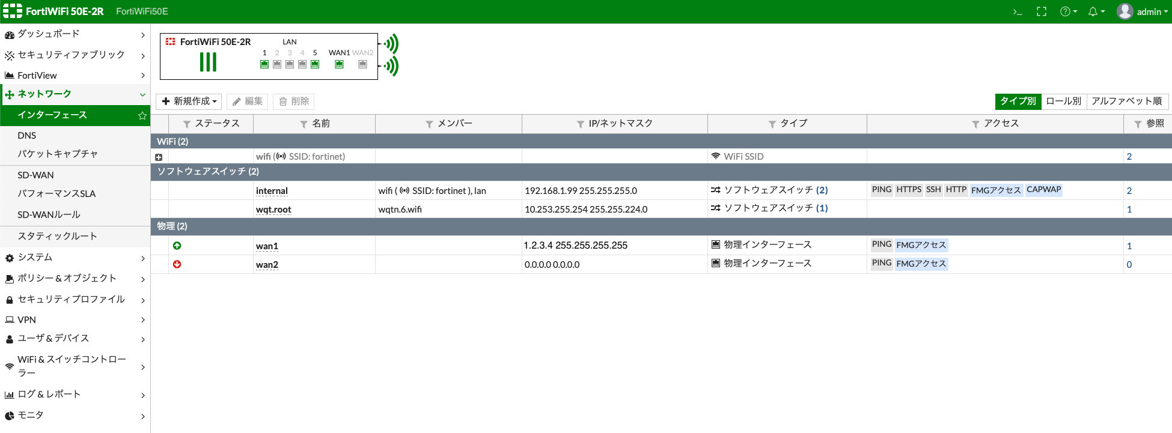Group interfaces by タイプ別
1172x433 pixels.
pyautogui.click(x=1018, y=101)
